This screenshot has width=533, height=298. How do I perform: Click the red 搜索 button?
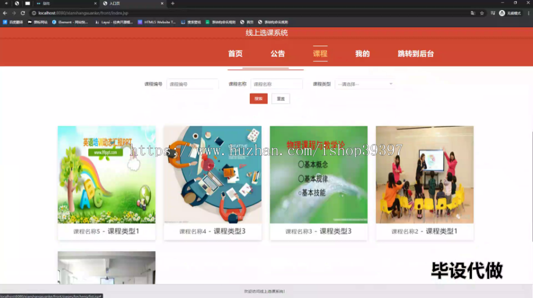[x=259, y=99]
